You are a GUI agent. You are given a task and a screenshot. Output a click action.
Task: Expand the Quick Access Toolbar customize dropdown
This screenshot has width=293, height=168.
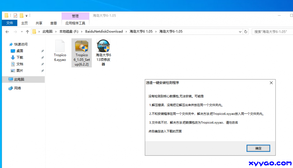pyautogui.click(x=27, y=16)
